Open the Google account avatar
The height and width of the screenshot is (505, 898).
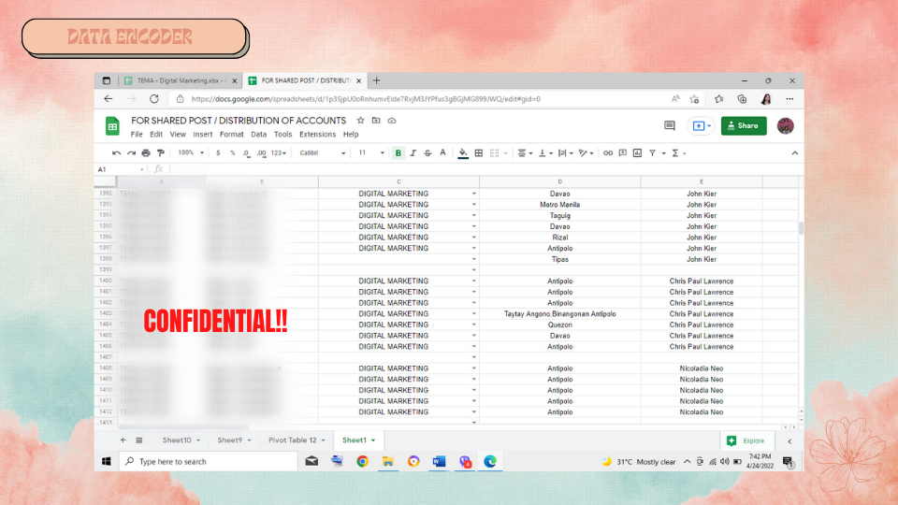pos(785,125)
